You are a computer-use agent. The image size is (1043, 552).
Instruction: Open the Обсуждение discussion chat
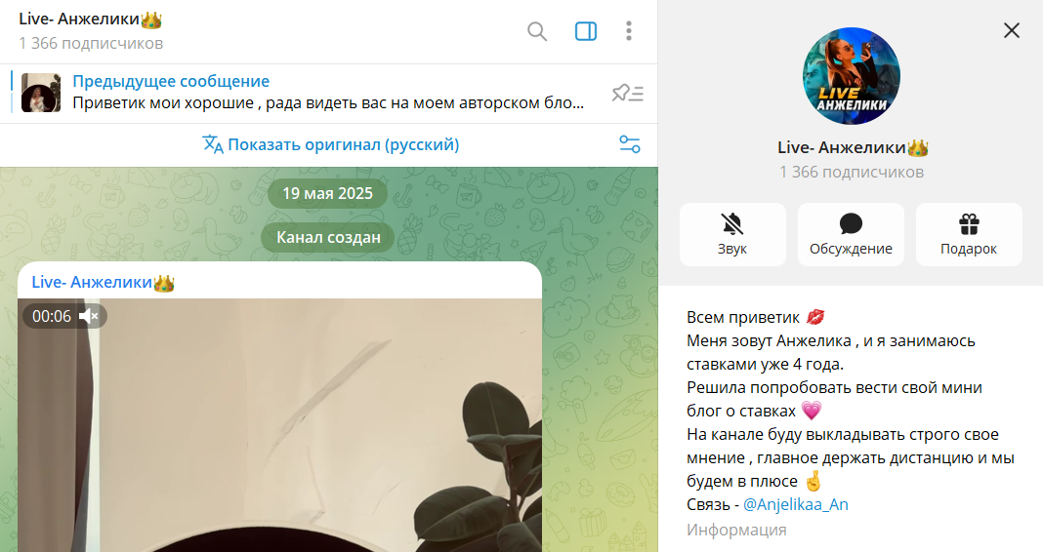click(851, 234)
